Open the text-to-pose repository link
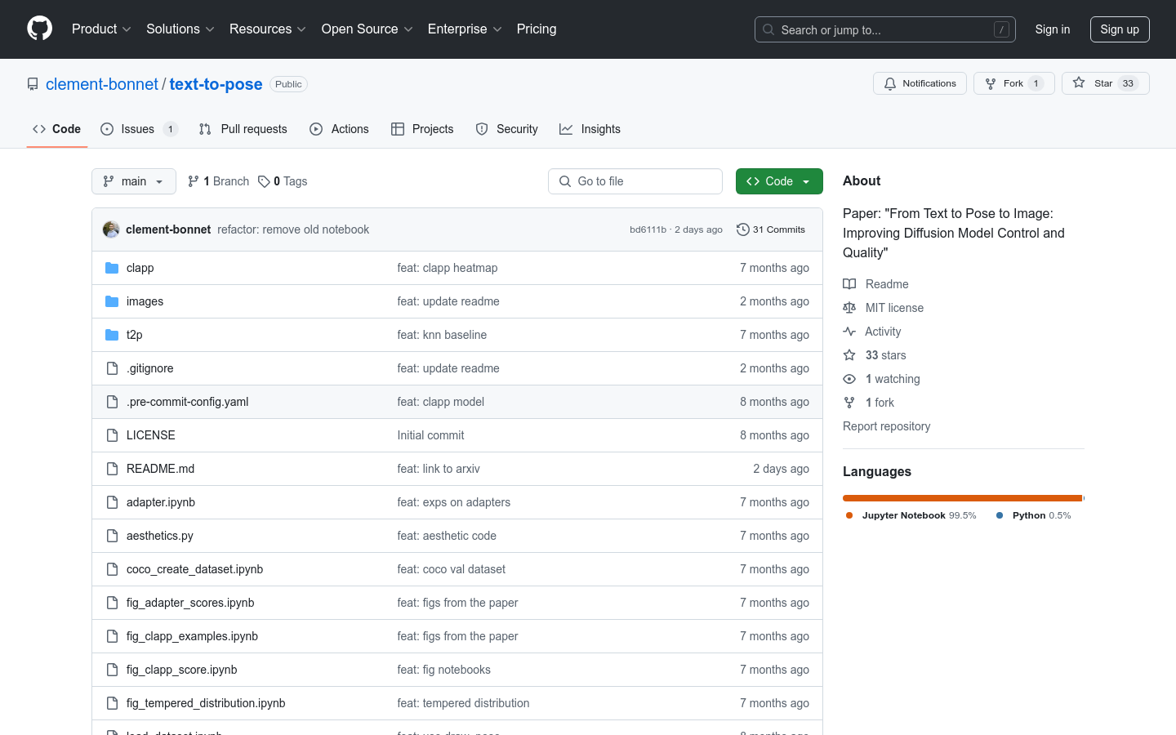Screen dimensions: 1176x735 coord(216,84)
